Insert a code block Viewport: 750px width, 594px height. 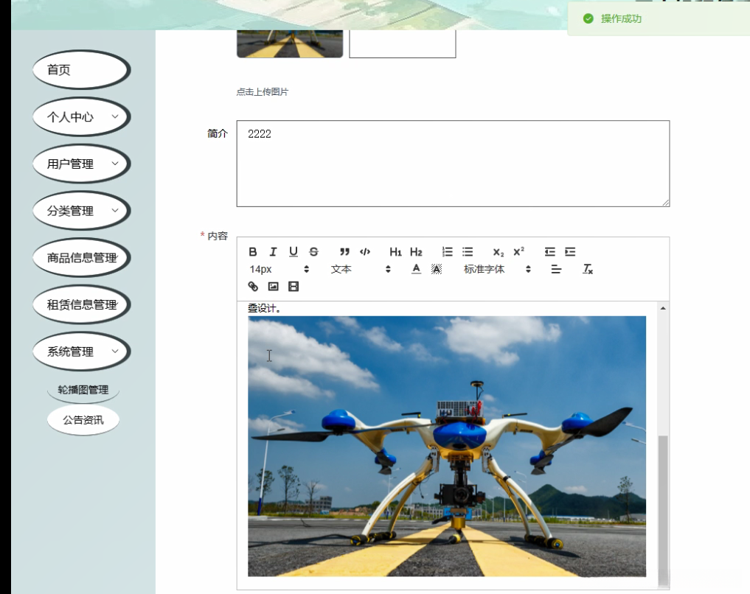coord(365,252)
